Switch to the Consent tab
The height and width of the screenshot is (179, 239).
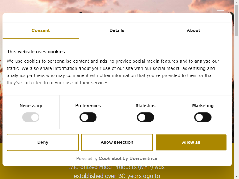(x=41, y=30)
